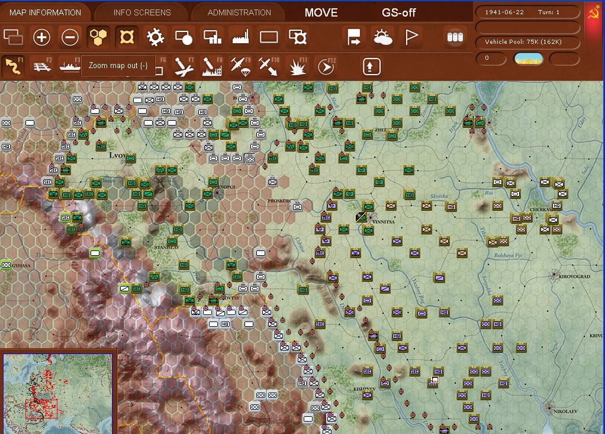Click the zoom map in plus icon

(x=41, y=37)
